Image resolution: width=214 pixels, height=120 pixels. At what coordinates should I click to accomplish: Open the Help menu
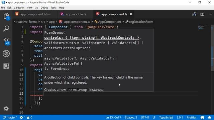pyautogui.click(x=62, y=8)
